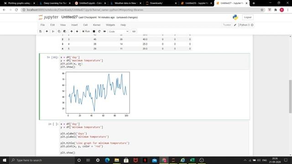Click inside the minimum temperature code cell
The image size is (292, 164).
[154, 138]
